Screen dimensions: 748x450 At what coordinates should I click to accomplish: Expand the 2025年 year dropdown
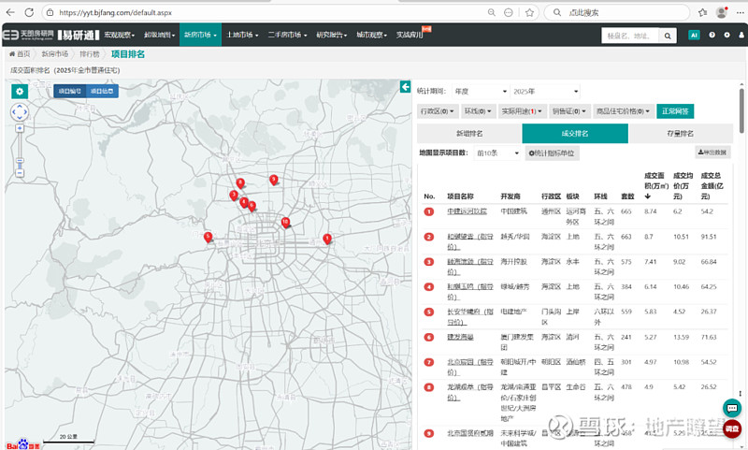pos(545,92)
